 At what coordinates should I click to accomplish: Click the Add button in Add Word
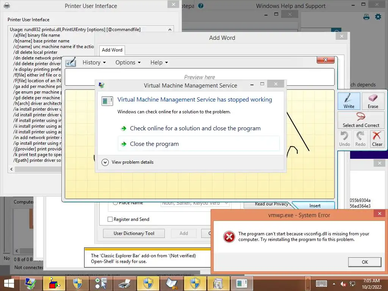[184, 233]
